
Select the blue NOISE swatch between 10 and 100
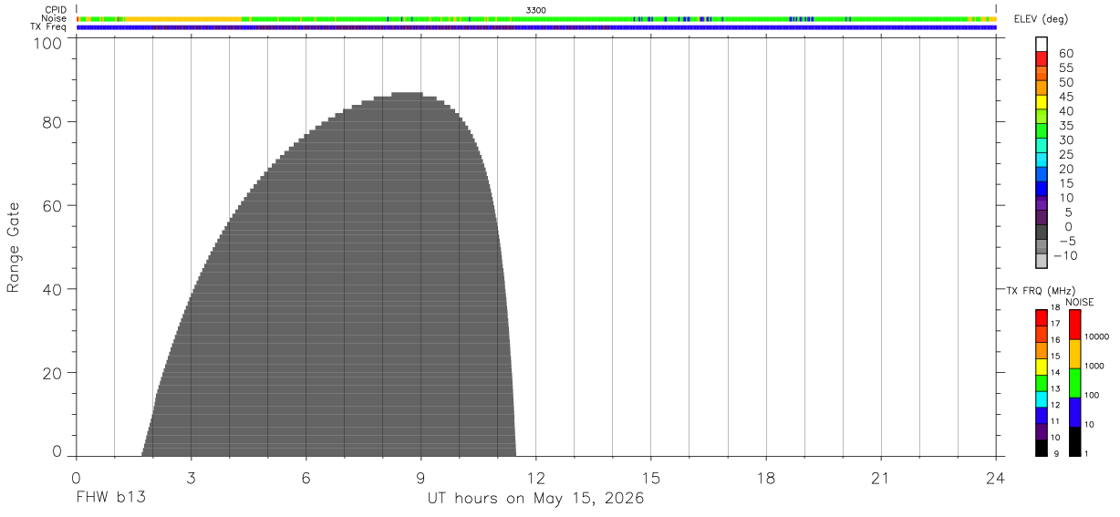click(x=1075, y=412)
